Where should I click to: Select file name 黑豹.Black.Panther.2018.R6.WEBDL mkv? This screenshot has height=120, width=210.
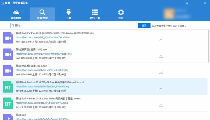point(55,33)
